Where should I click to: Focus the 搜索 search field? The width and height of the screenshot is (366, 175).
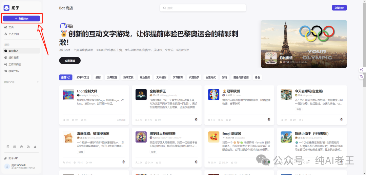203,8
